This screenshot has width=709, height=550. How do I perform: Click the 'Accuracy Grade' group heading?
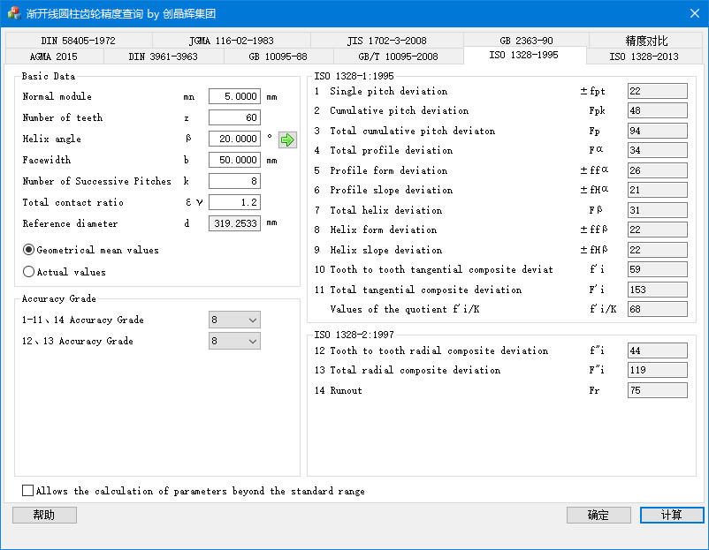point(58,298)
